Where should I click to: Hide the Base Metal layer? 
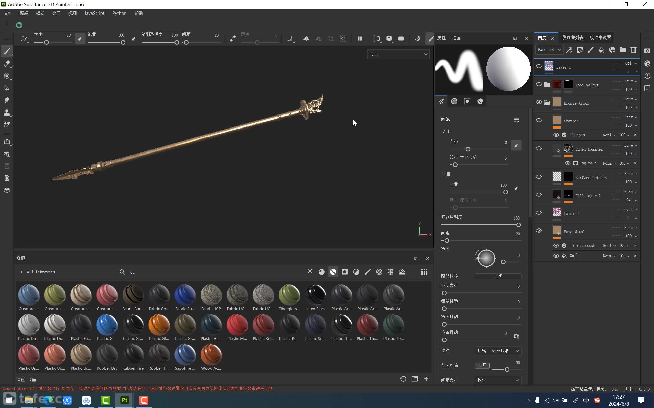539,231
